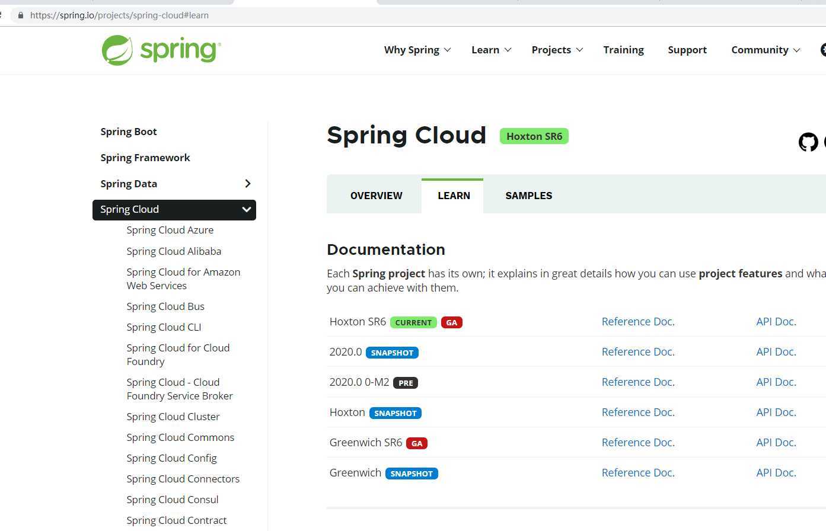Open Reference Doc. for Hoxton SR6

638,322
